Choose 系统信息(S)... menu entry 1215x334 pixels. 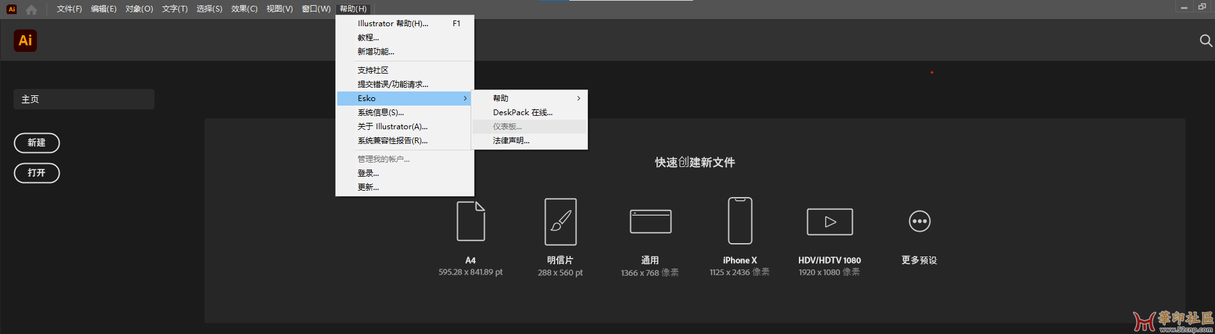pyautogui.click(x=405, y=113)
